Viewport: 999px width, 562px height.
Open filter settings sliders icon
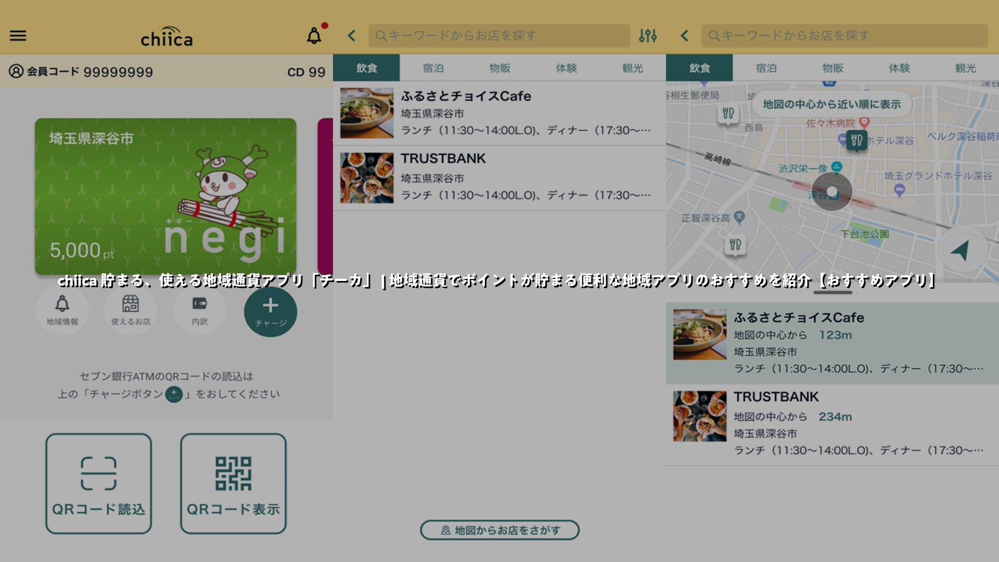click(648, 36)
